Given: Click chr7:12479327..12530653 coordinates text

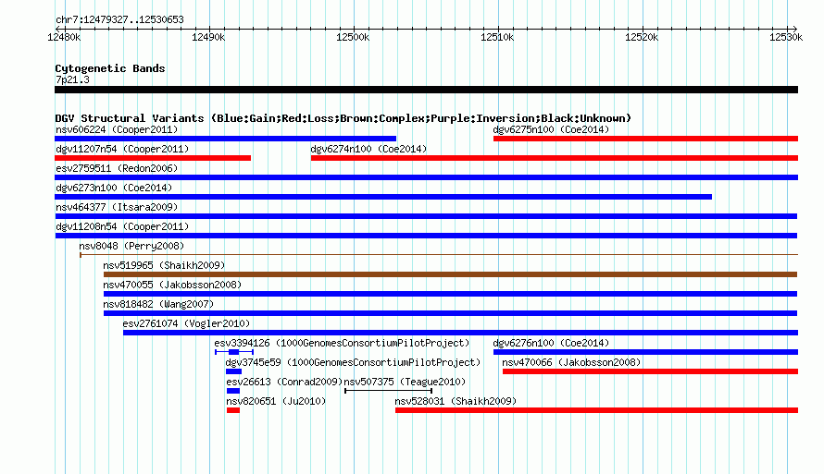Looking at the screenshot, I should (x=119, y=19).
